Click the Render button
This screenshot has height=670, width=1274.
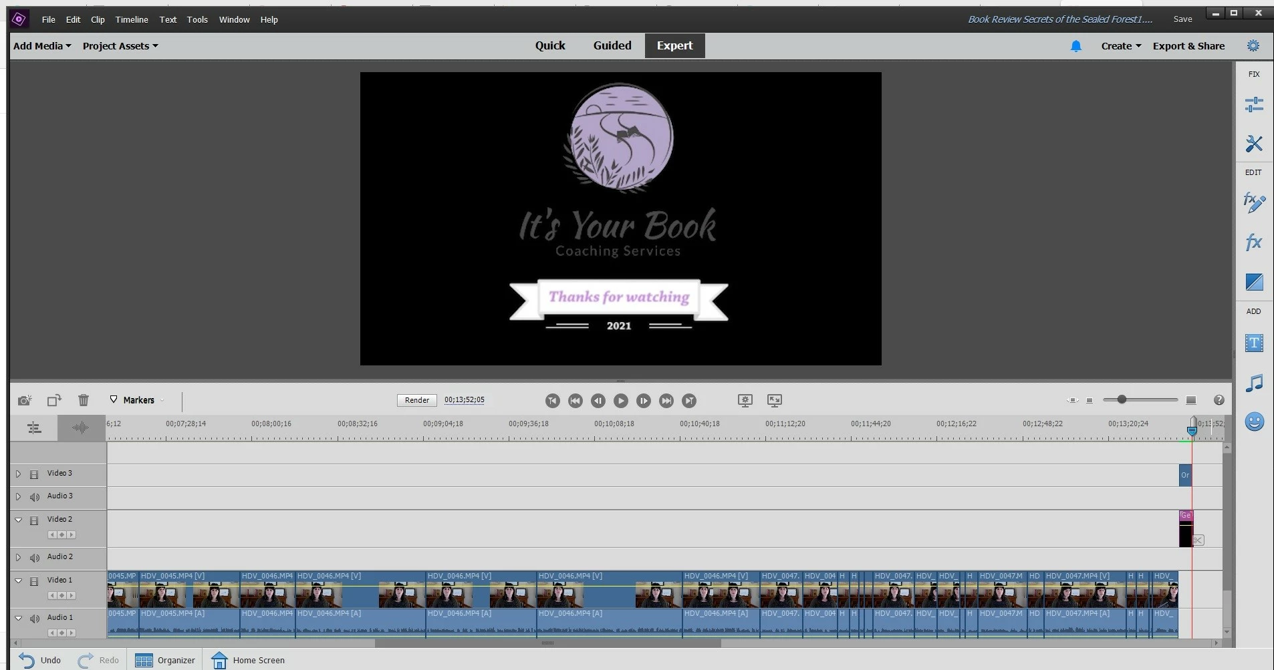[x=417, y=400]
